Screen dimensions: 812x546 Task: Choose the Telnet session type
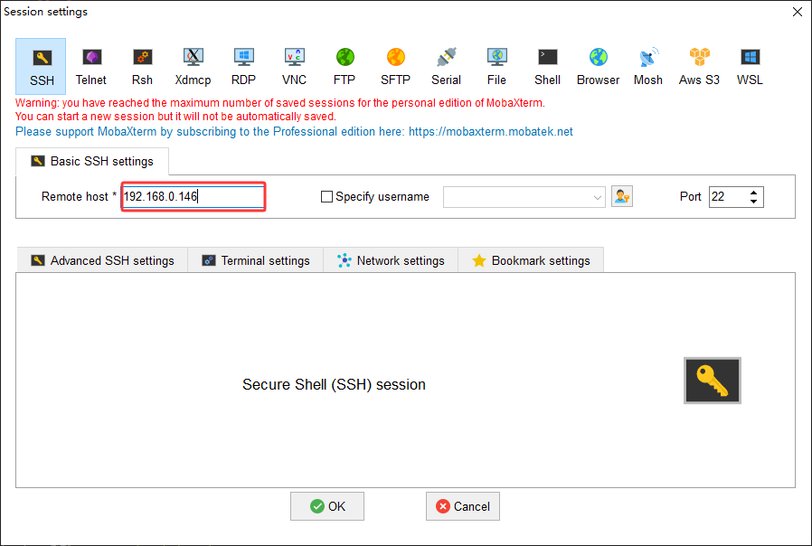tap(91, 66)
